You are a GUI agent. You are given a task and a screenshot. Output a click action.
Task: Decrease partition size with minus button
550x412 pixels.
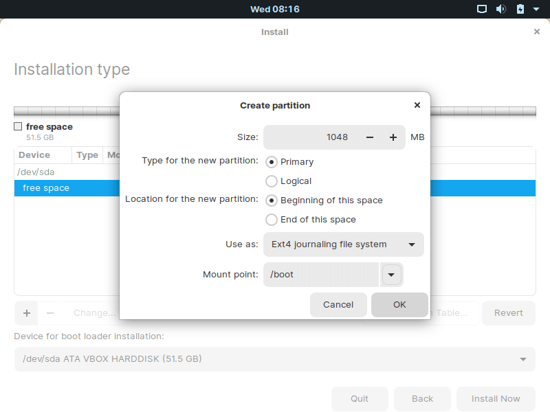point(370,137)
